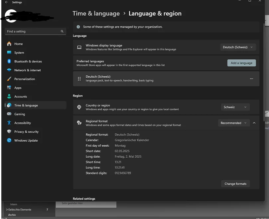Click the globe icon beside Country or region

coord(79,107)
